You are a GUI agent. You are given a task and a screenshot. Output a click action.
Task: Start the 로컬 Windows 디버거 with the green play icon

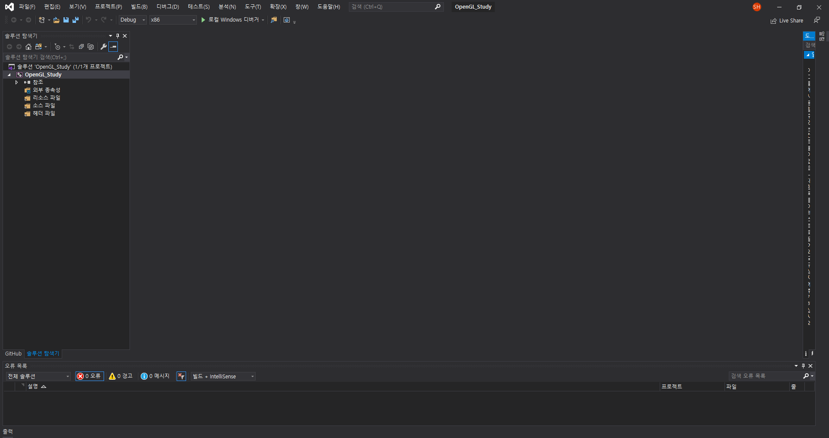[203, 20]
